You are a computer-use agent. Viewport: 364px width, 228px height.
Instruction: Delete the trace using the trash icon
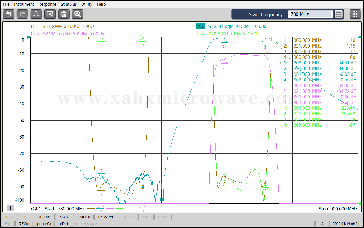point(64,14)
